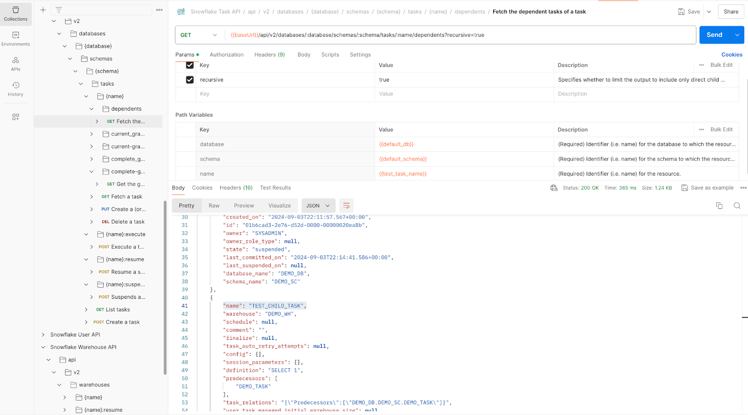
Task: Open the APIs sidebar panel
Action: coord(16,63)
